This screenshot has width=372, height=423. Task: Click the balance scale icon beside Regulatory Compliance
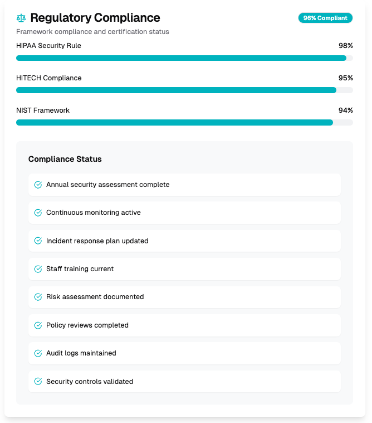pos(21,18)
